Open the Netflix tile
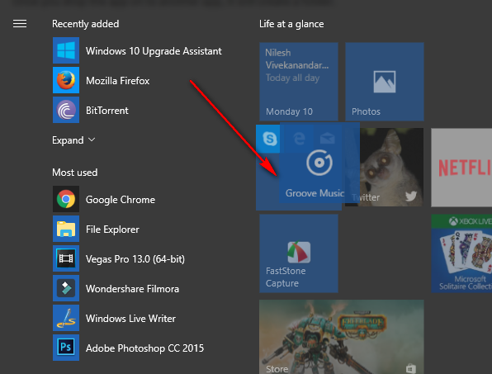492x374 pixels. 461,168
